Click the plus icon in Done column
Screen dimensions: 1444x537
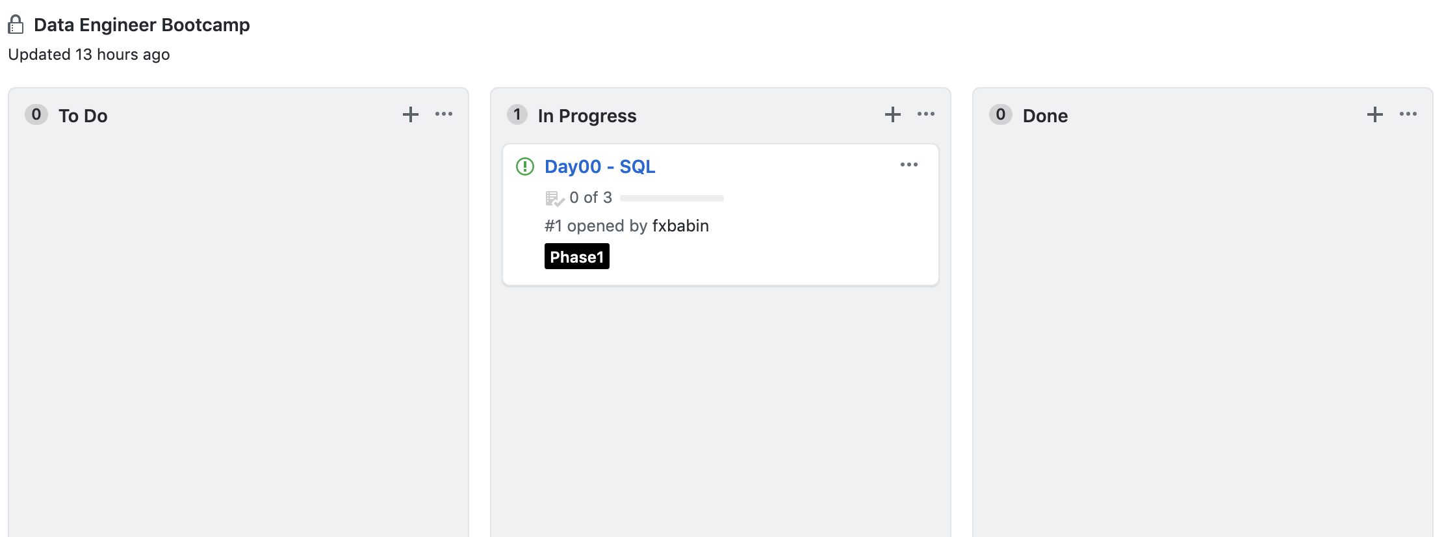pos(1374,114)
